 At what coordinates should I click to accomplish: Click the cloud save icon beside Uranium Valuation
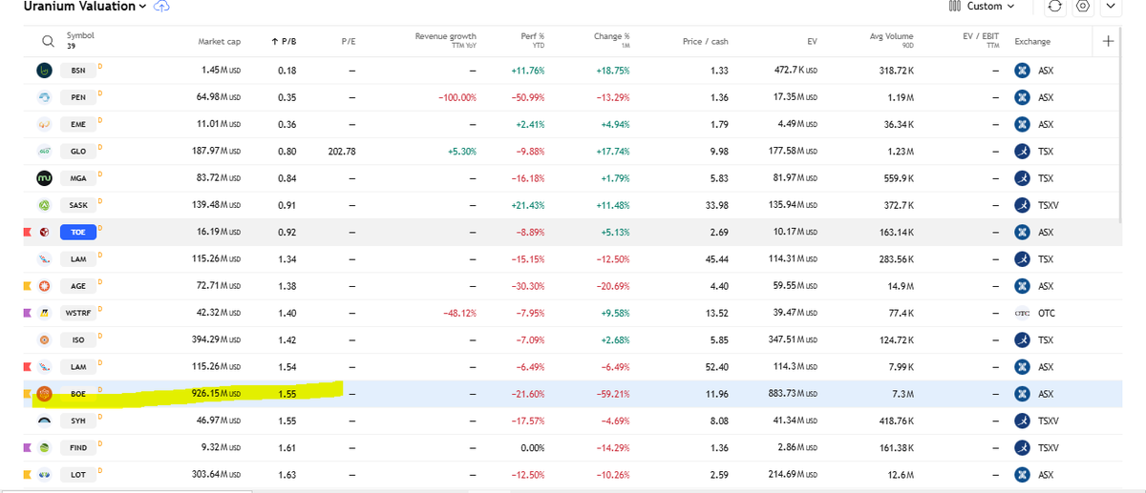[161, 7]
